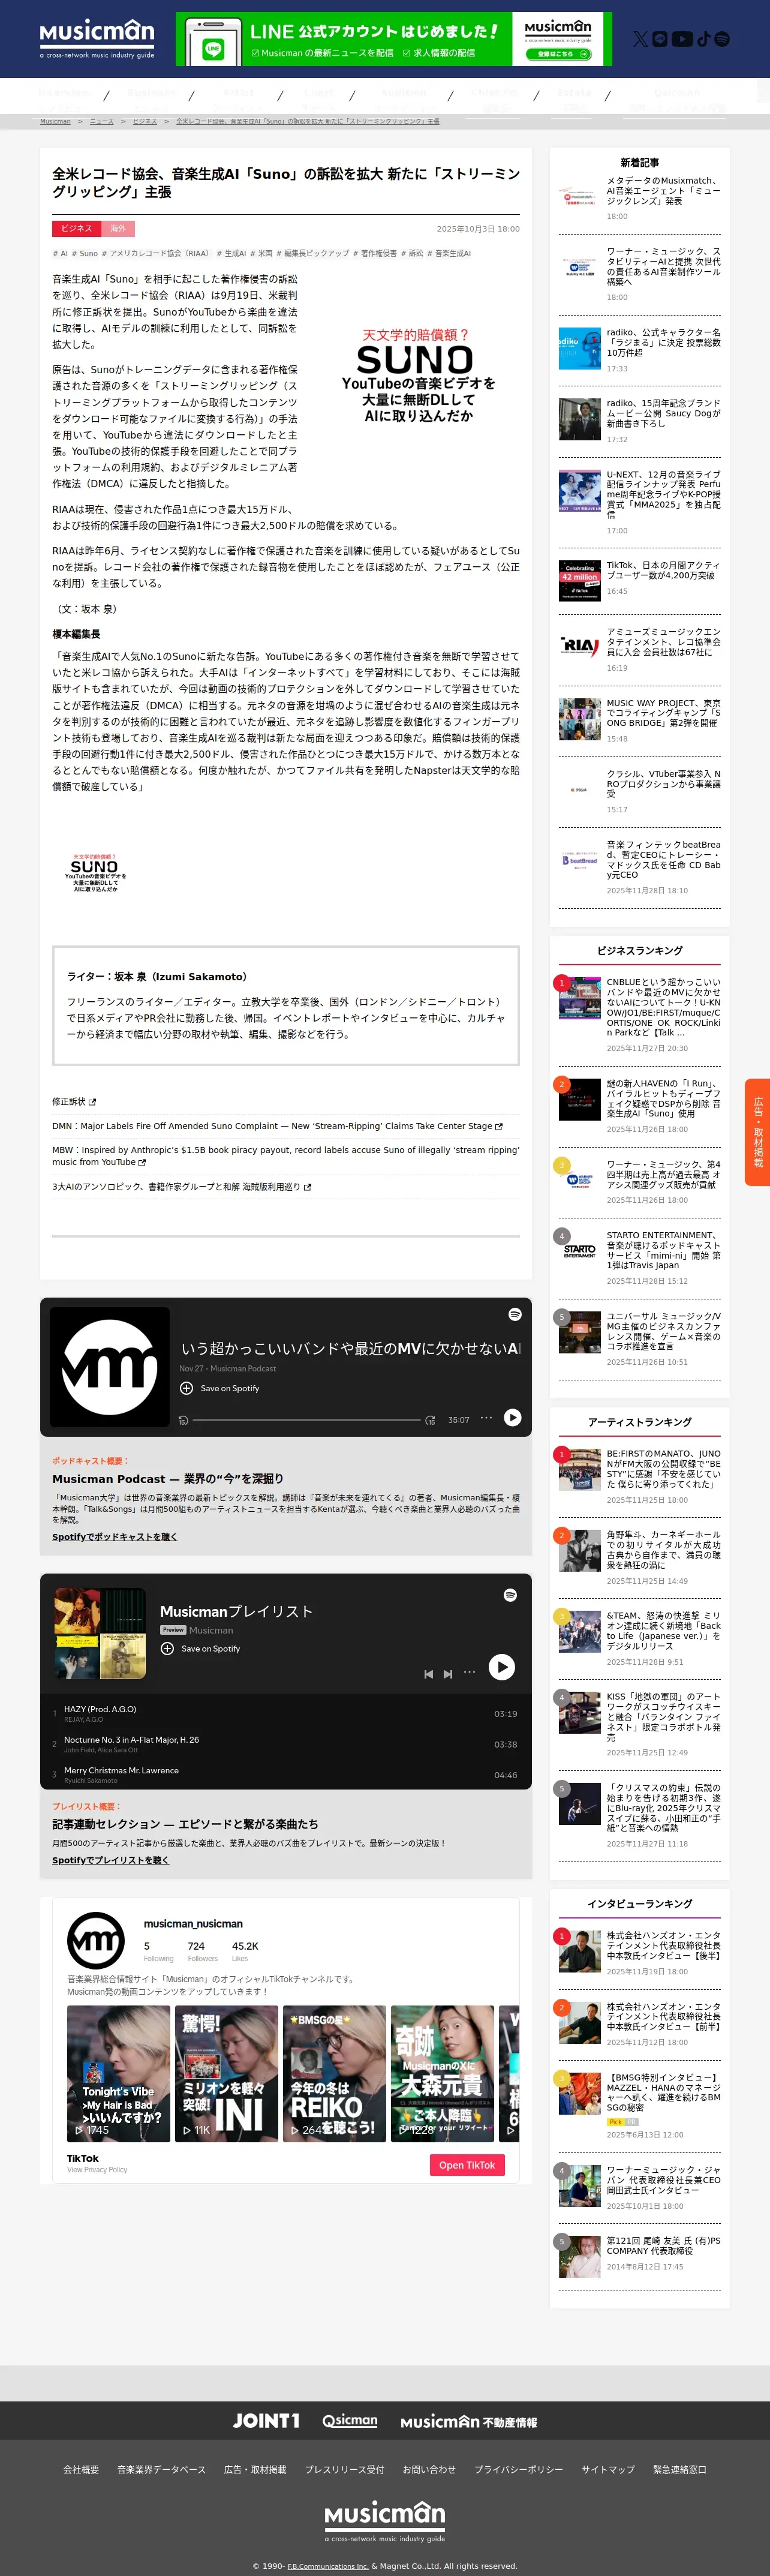Open the 3大AIのアンソロピック related article link

(181, 1187)
